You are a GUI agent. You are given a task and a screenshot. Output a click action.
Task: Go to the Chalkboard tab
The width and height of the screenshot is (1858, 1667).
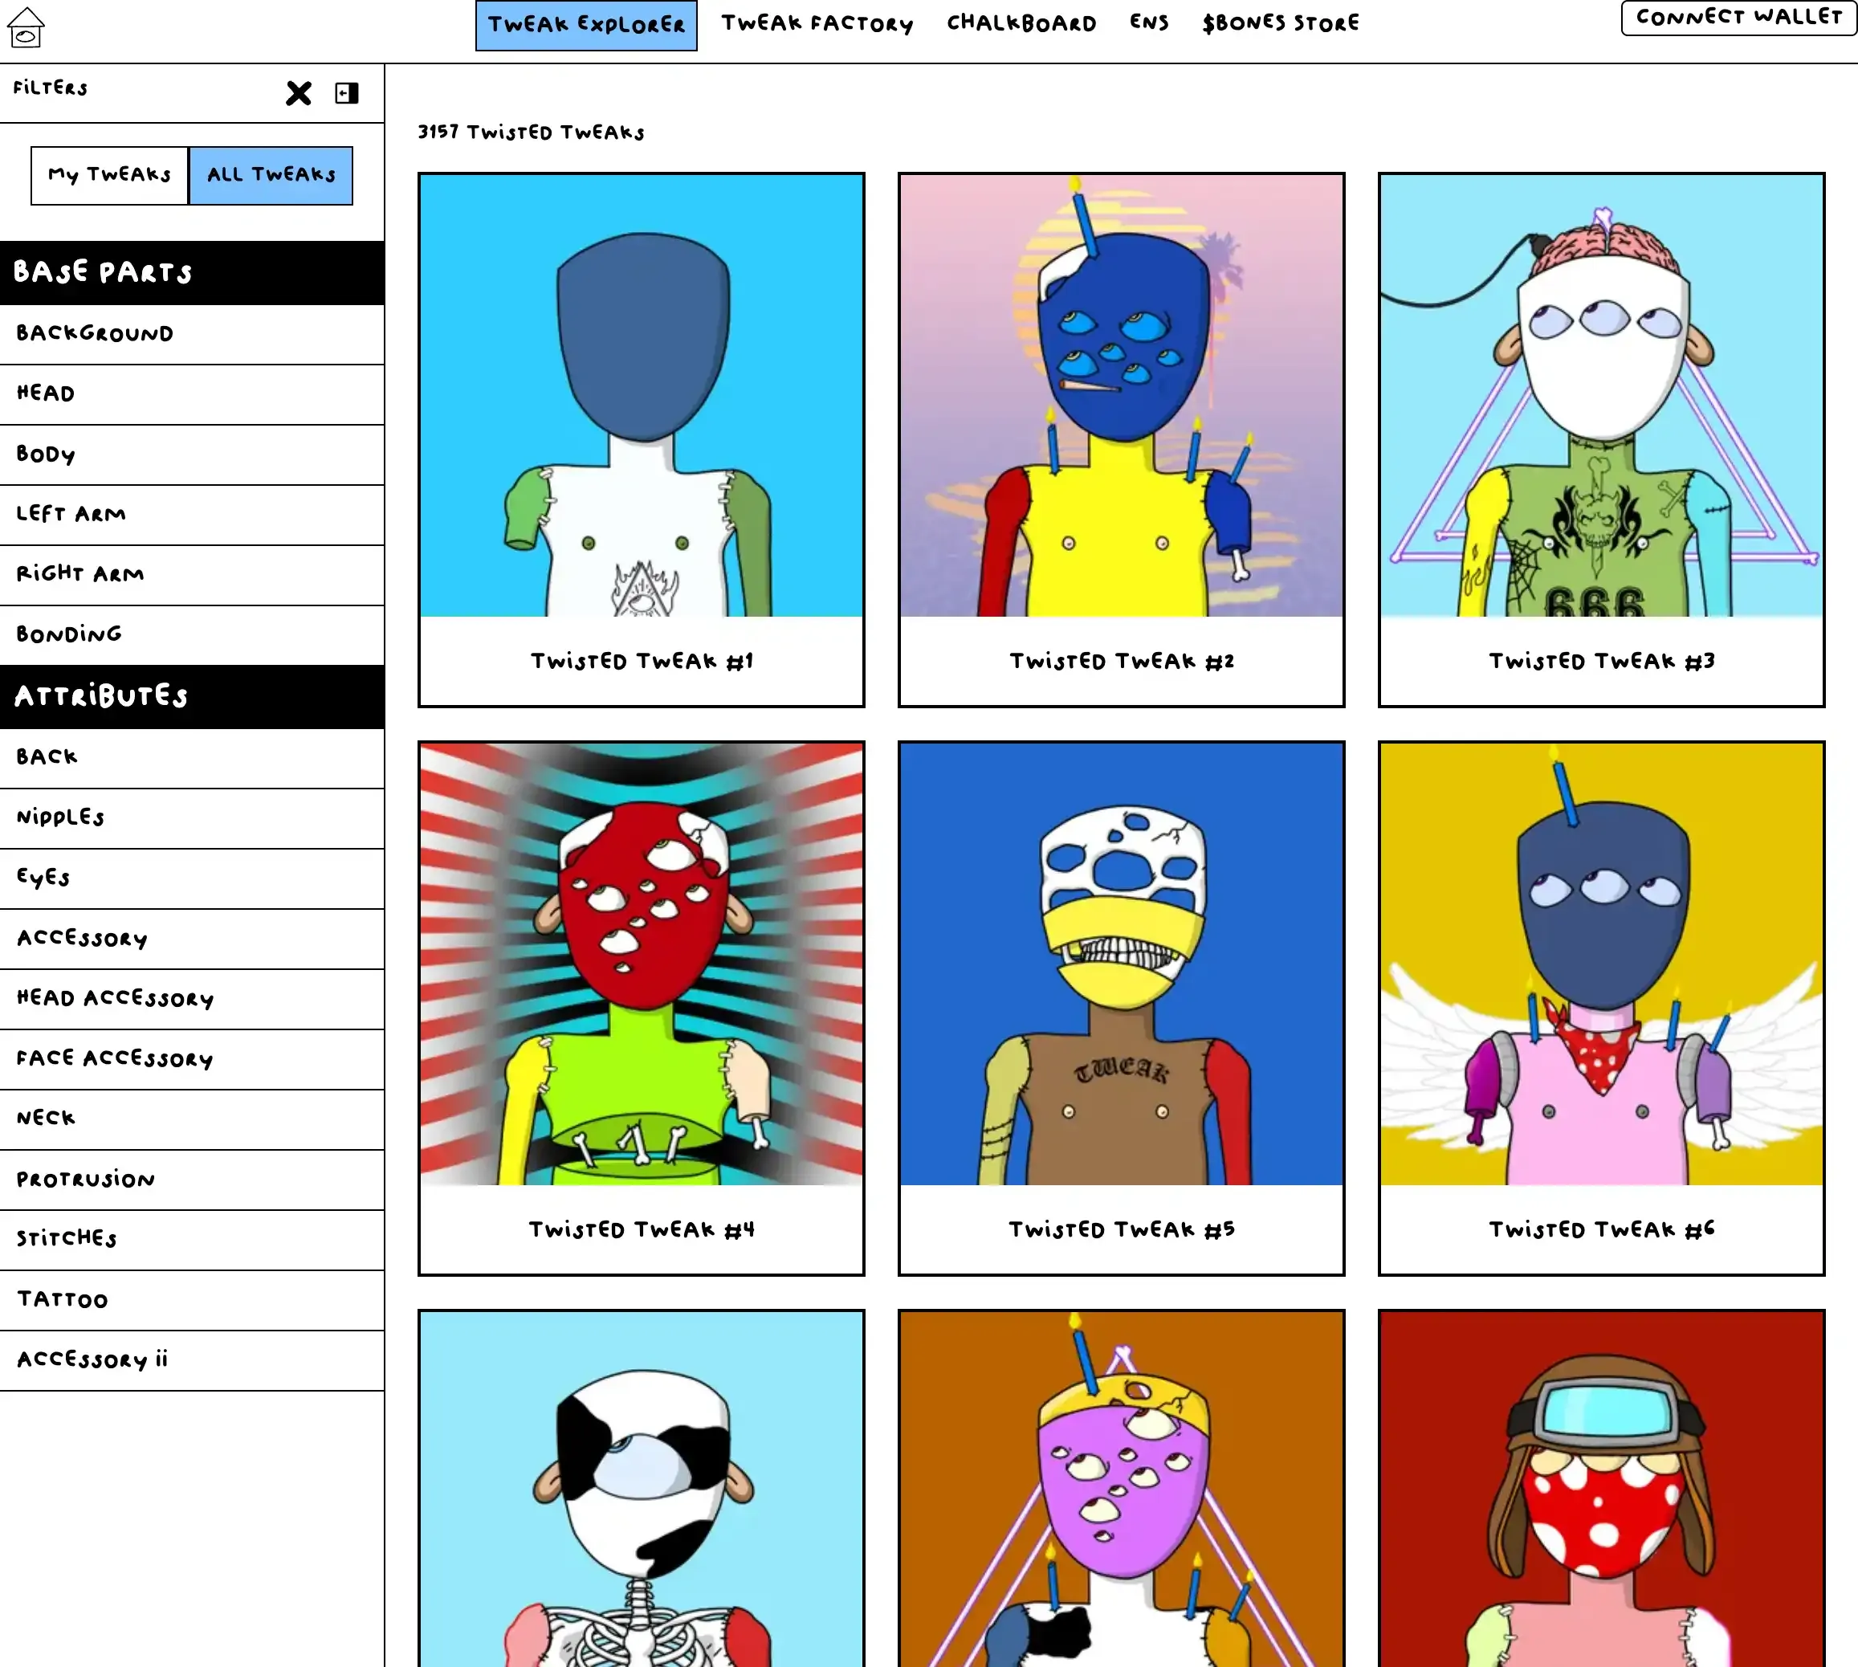[x=1021, y=24]
